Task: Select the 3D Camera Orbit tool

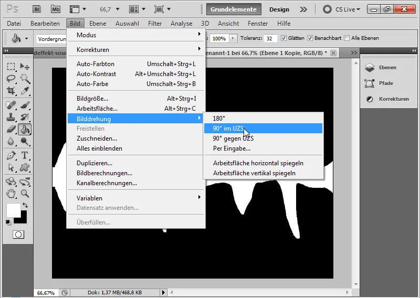Action: click(25, 182)
